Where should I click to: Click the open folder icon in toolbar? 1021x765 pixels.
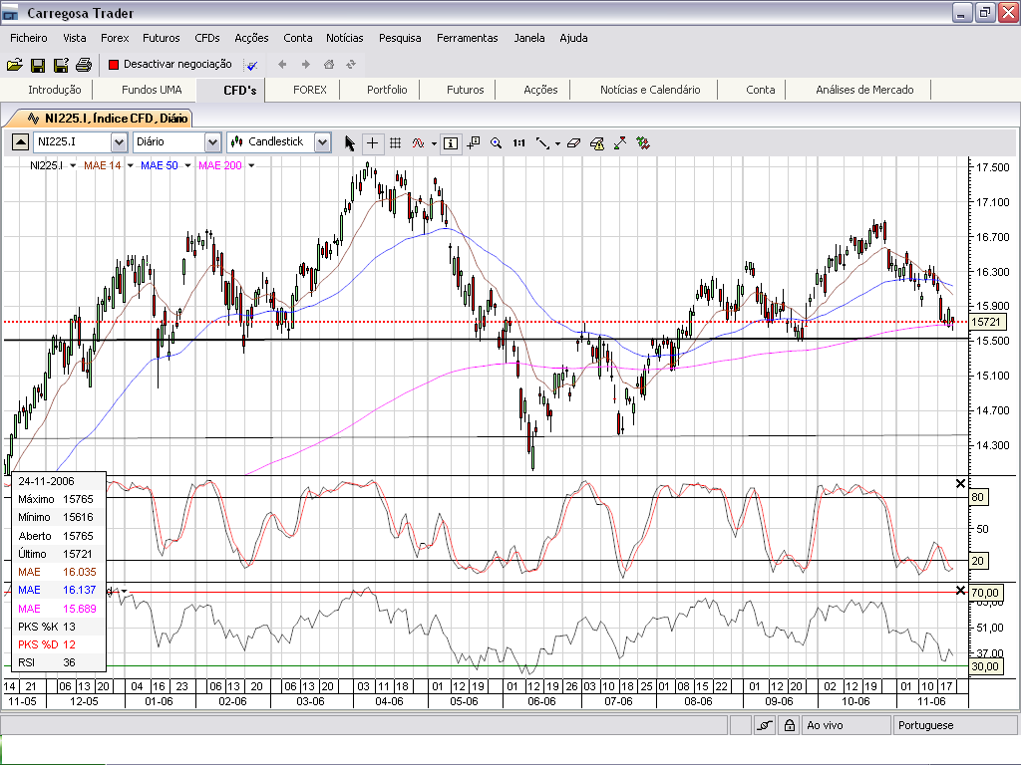(14, 65)
